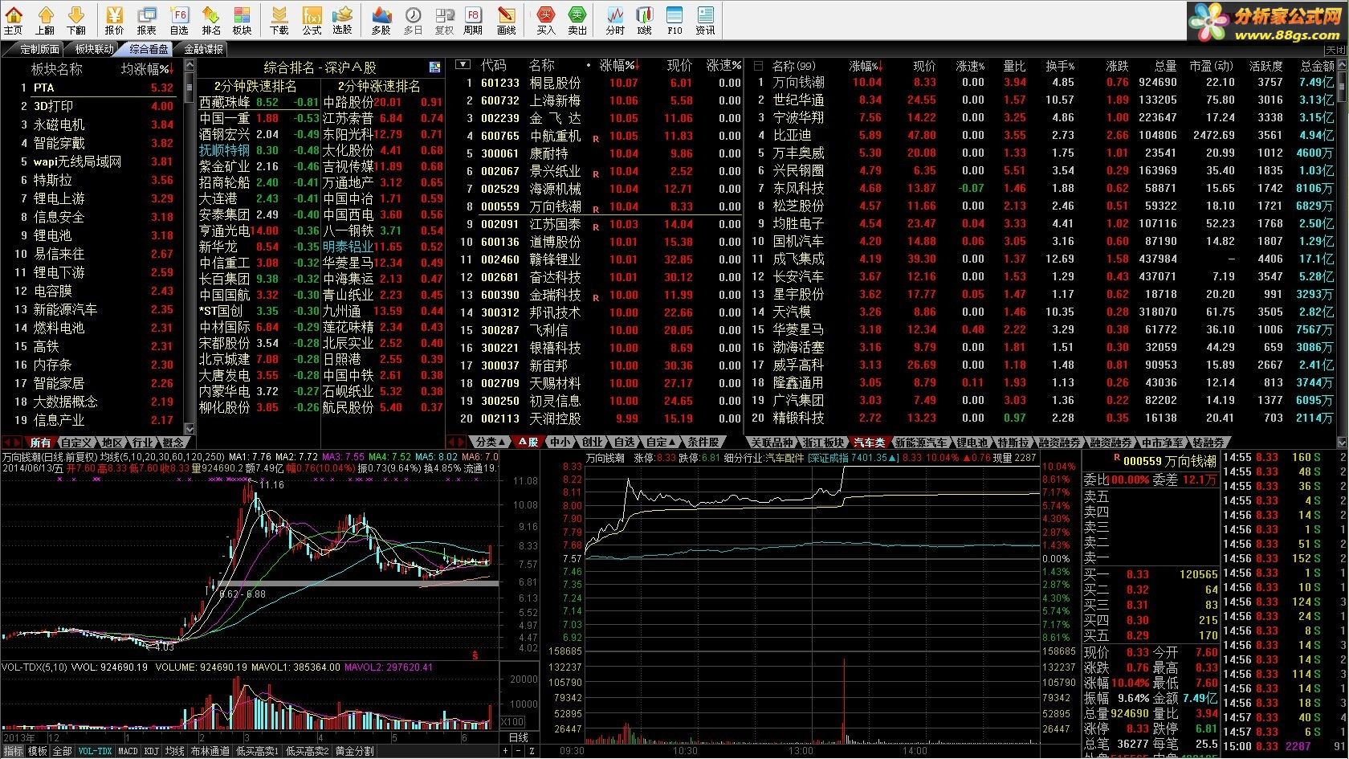
Task: Click the 上翻 page-up arrow icon
Action: (x=45, y=20)
